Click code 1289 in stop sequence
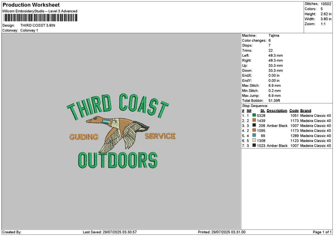Screen dimensions: 334x236 click(x=294, y=136)
